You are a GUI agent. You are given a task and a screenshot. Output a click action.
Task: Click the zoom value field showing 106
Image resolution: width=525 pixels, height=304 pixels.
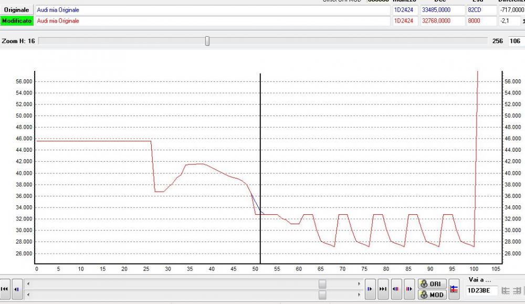tap(515, 41)
